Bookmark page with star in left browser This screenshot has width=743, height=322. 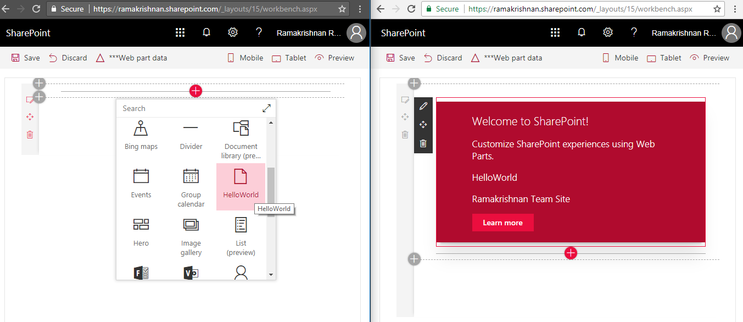tap(342, 9)
